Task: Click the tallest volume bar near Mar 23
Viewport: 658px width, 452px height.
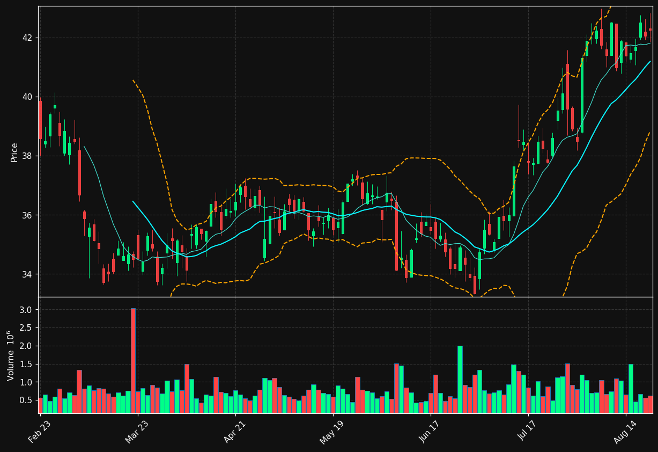Action: point(133,361)
